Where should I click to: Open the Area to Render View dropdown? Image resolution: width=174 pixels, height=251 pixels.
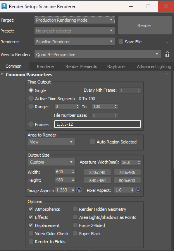[x=52, y=142]
